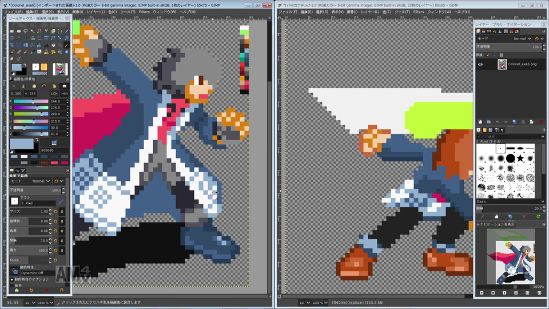
Task: Open ウィンドウ(W) menu in right window
Action: point(439,11)
